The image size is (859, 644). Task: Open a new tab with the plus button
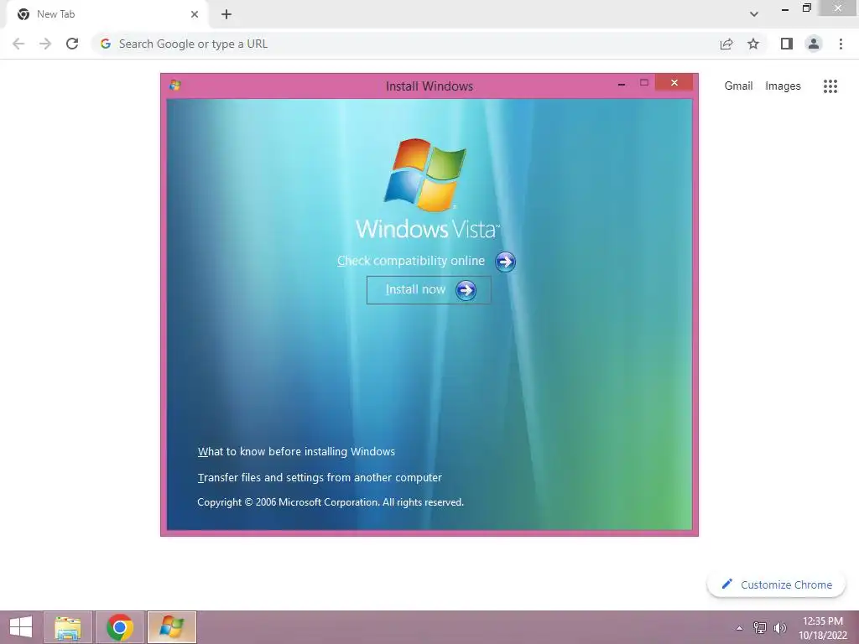click(x=226, y=14)
